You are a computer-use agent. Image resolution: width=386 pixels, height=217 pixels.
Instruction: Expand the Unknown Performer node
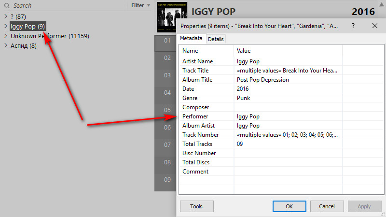pyautogui.click(x=5, y=36)
